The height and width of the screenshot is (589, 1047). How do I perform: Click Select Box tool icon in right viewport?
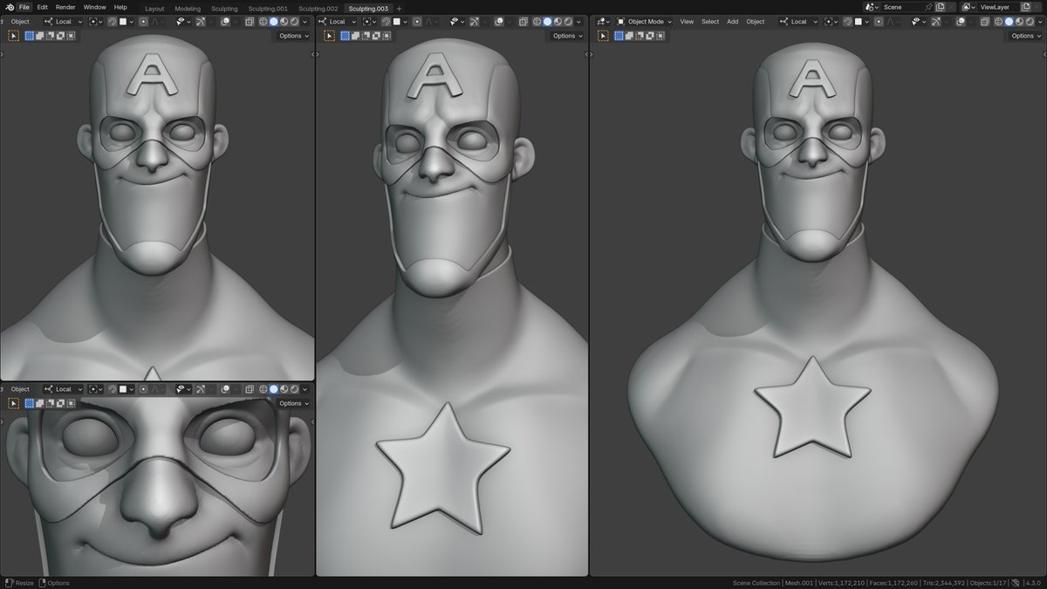tap(603, 36)
